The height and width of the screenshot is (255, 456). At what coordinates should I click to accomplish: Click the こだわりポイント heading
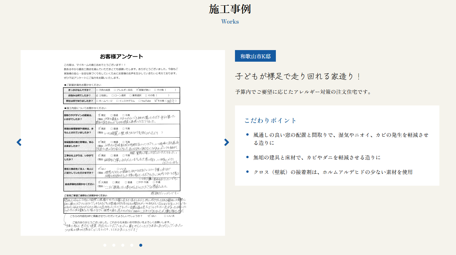(270, 120)
